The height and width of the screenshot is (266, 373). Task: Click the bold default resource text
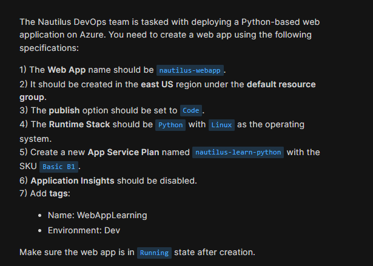281,84
